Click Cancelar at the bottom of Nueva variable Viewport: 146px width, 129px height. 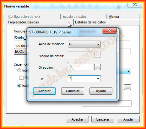click(x=103, y=119)
